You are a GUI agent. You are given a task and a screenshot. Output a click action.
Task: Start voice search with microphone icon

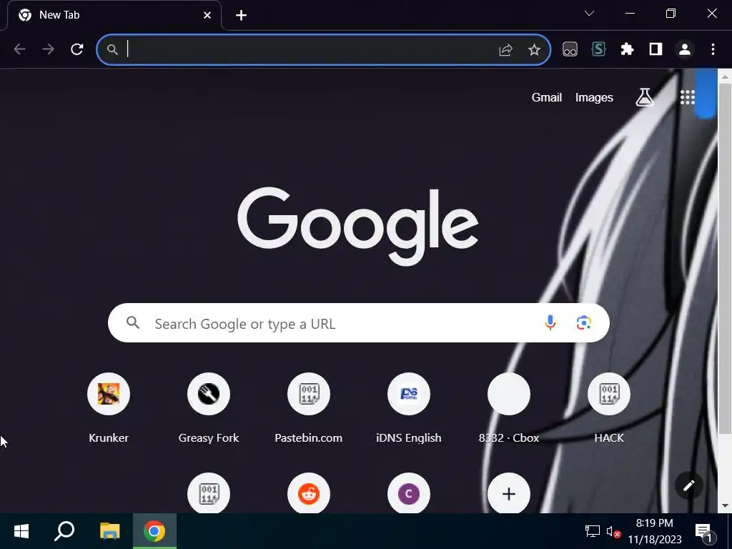(x=550, y=322)
